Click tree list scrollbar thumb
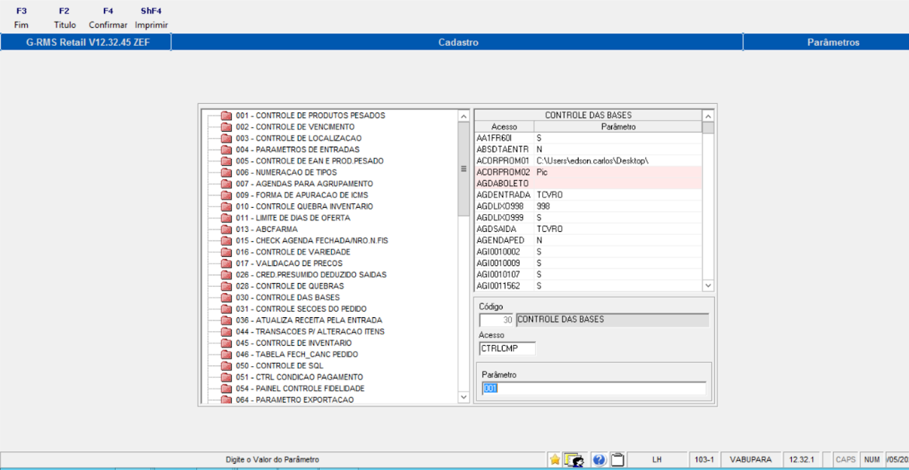909x470 pixels. [463, 168]
